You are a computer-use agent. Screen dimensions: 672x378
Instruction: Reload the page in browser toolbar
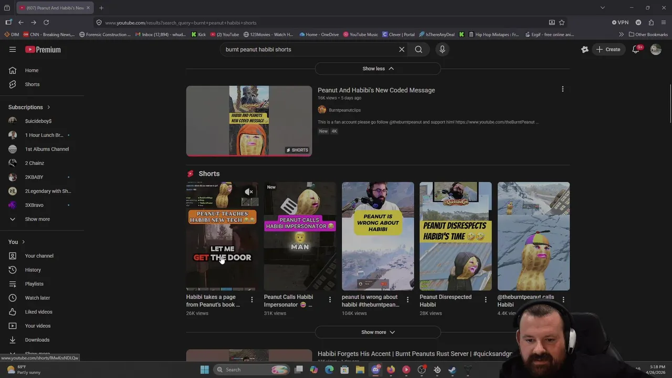coord(46,23)
